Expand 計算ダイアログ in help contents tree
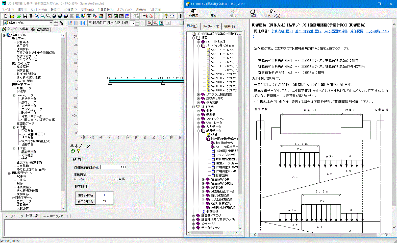 [x=193, y=216]
